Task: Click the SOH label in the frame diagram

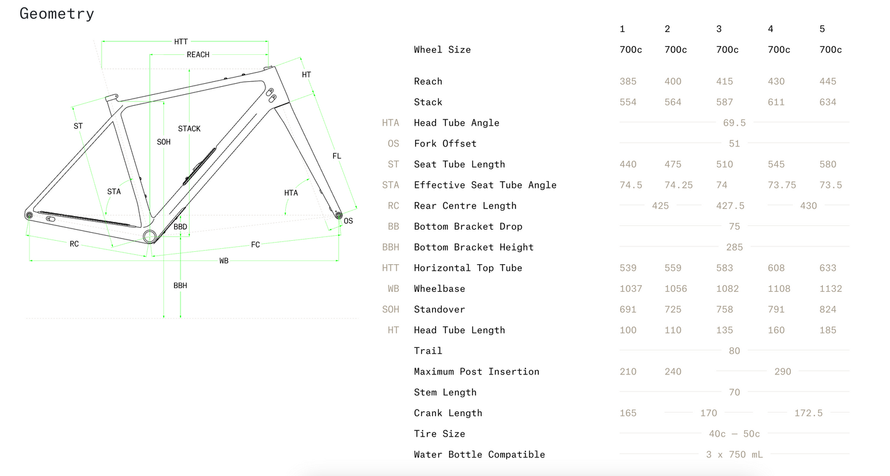Action: click(x=164, y=142)
